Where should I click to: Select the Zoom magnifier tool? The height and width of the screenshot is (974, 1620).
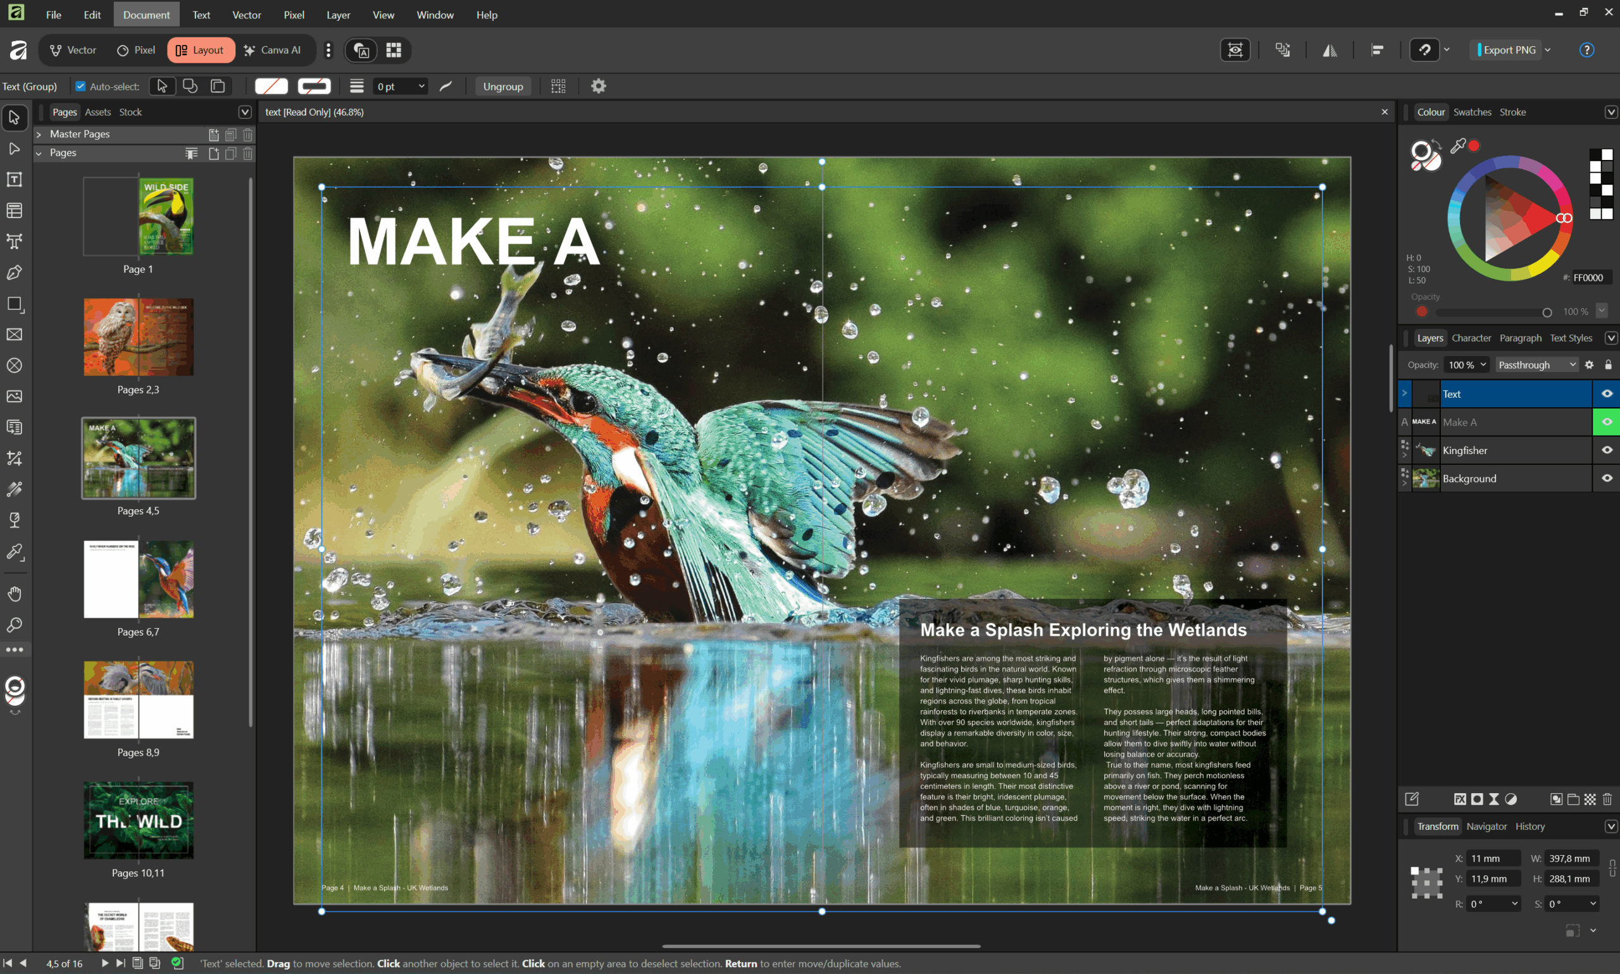[x=15, y=625]
